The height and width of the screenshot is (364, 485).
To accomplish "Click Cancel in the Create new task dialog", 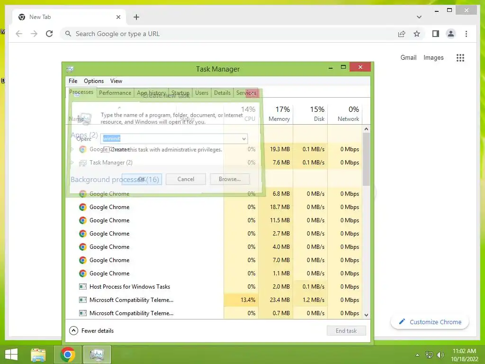I will point(186,179).
